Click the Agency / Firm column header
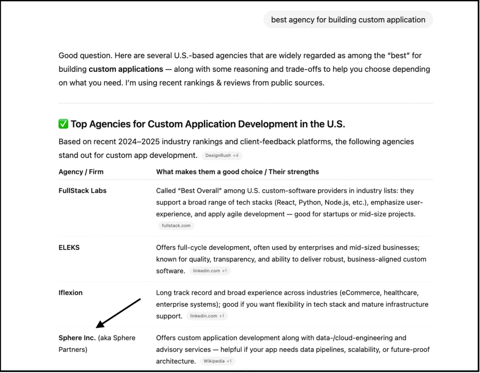The image size is (480, 373). tap(81, 172)
